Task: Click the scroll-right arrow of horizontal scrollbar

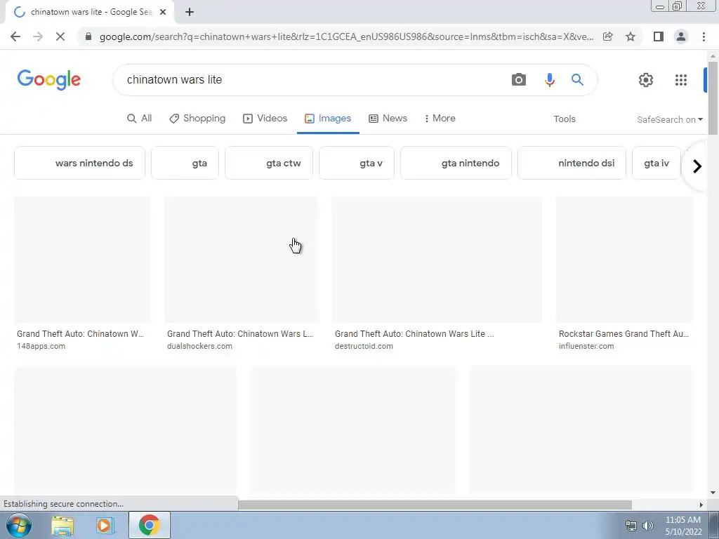Action: coord(701,505)
